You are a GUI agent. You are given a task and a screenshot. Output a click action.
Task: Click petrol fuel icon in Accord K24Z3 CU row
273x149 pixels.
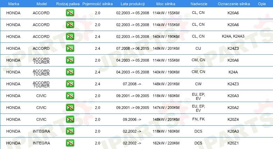click(x=70, y=48)
